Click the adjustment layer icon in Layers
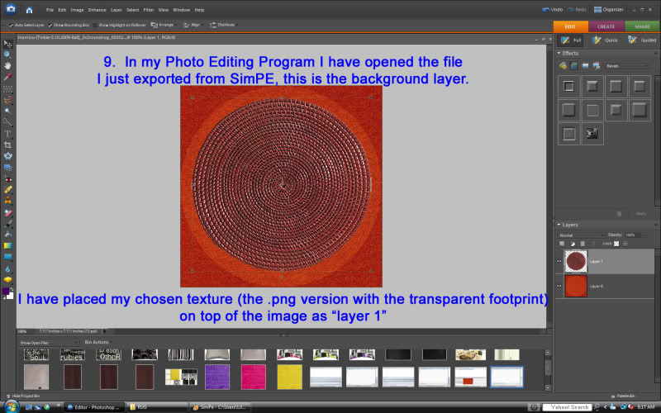Viewport: 661px width, 413px height. click(x=573, y=244)
